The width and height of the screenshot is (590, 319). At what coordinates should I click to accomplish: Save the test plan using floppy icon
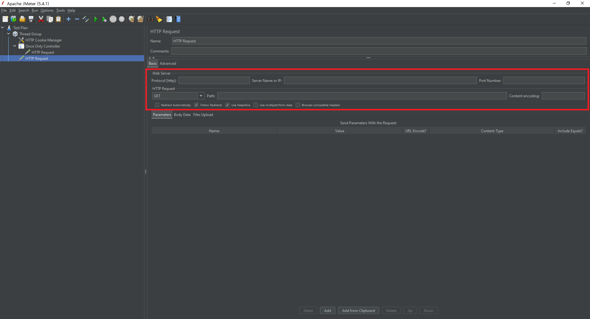click(x=31, y=19)
